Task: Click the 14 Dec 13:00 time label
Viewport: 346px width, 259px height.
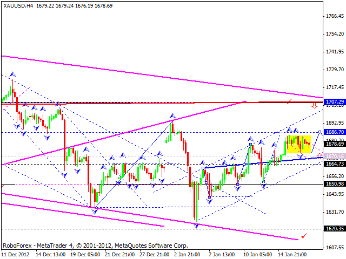Action: [51, 254]
